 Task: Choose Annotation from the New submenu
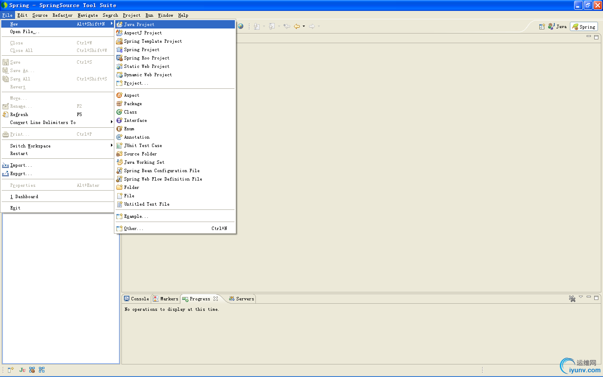tap(175, 137)
